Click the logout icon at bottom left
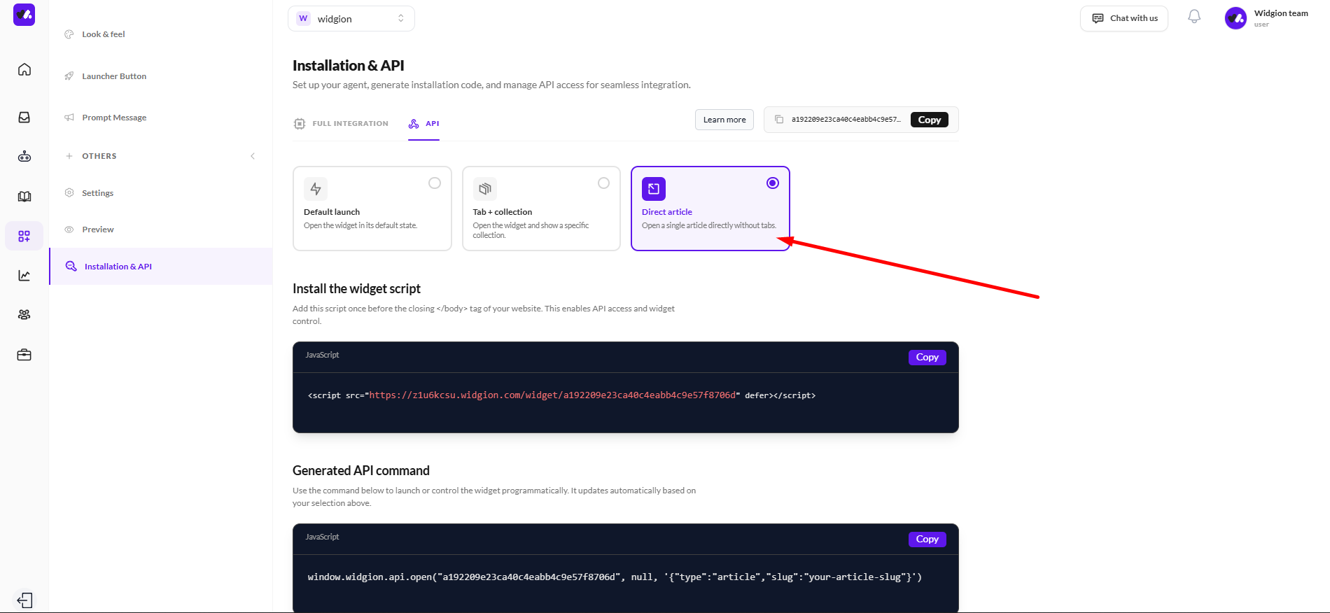The width and height of the screenshot is (1330, 613). click(x=24, y=600)
